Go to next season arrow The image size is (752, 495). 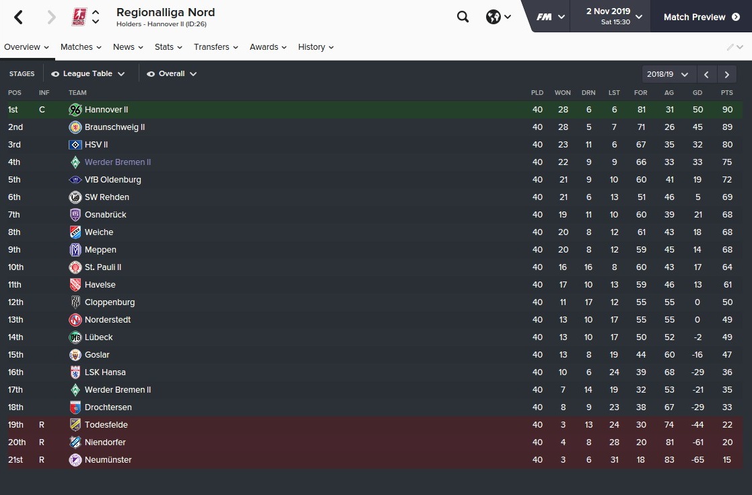tap(727, 74)
